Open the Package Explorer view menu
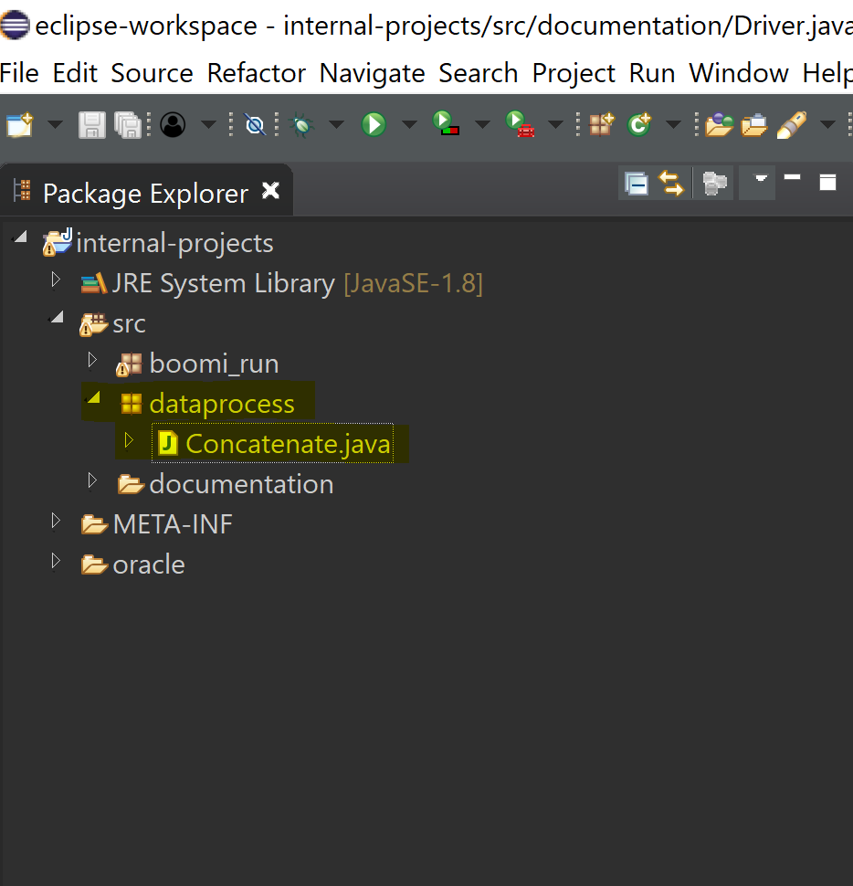 click(757, 183)
